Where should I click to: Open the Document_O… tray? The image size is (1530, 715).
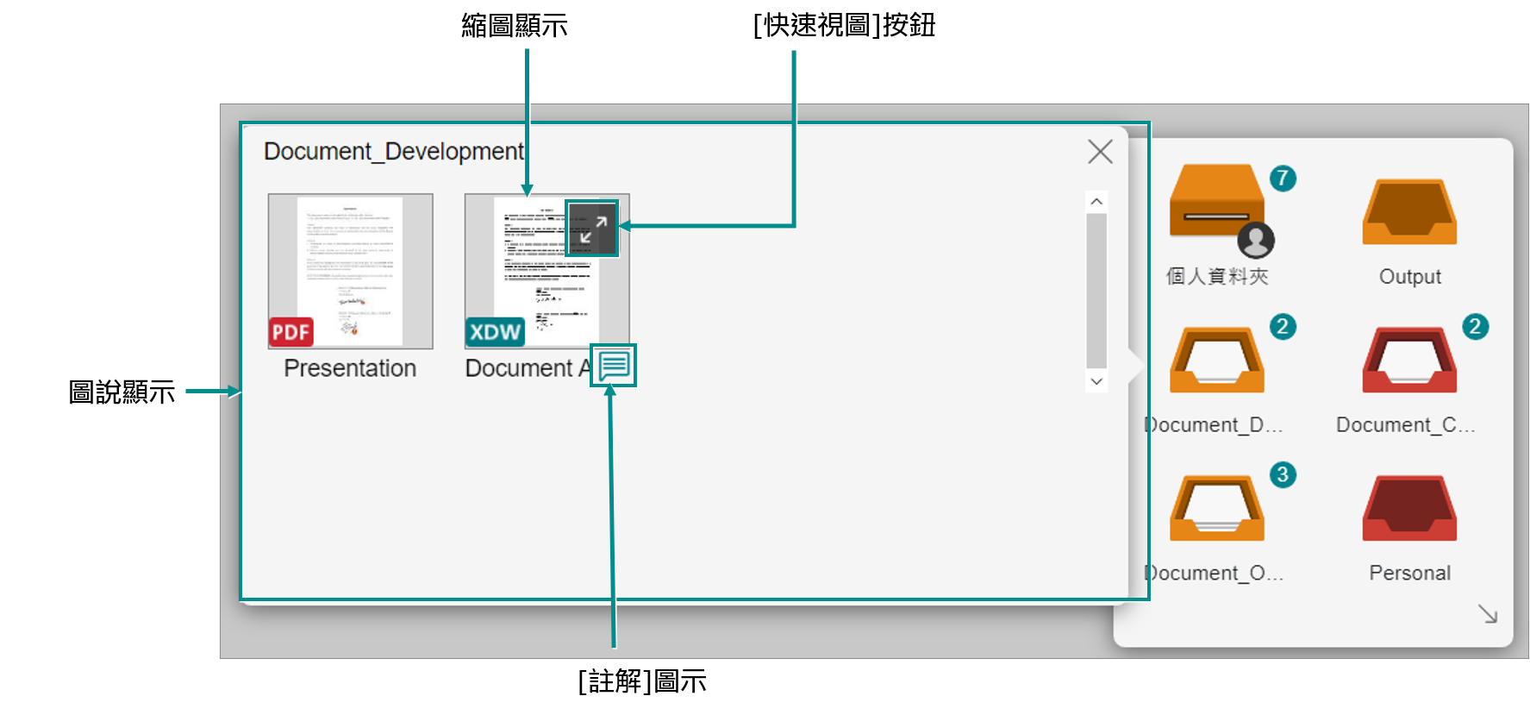click(x=1216, y=508)
